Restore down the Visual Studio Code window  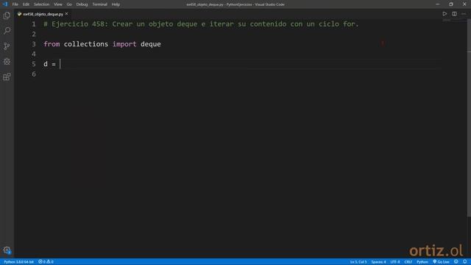451,4
